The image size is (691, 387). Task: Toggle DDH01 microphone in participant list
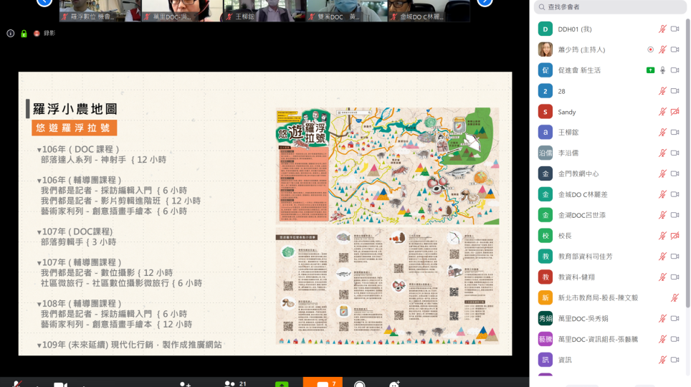click(x=662, y=29)
